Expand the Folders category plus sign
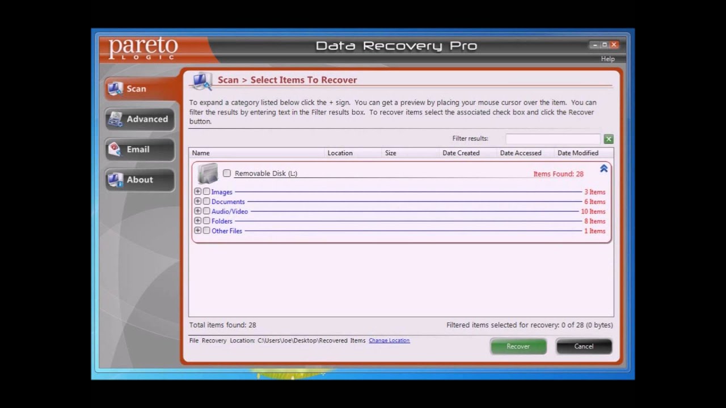 click(198, 220)
